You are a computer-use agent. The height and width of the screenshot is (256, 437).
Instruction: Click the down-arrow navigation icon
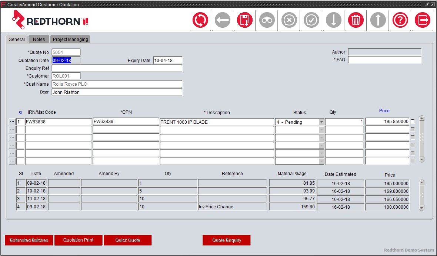point(333,20)
